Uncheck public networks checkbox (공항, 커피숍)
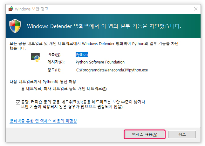Image resolution: width=205 pixels, height=146 pixels. click(18, 102)
